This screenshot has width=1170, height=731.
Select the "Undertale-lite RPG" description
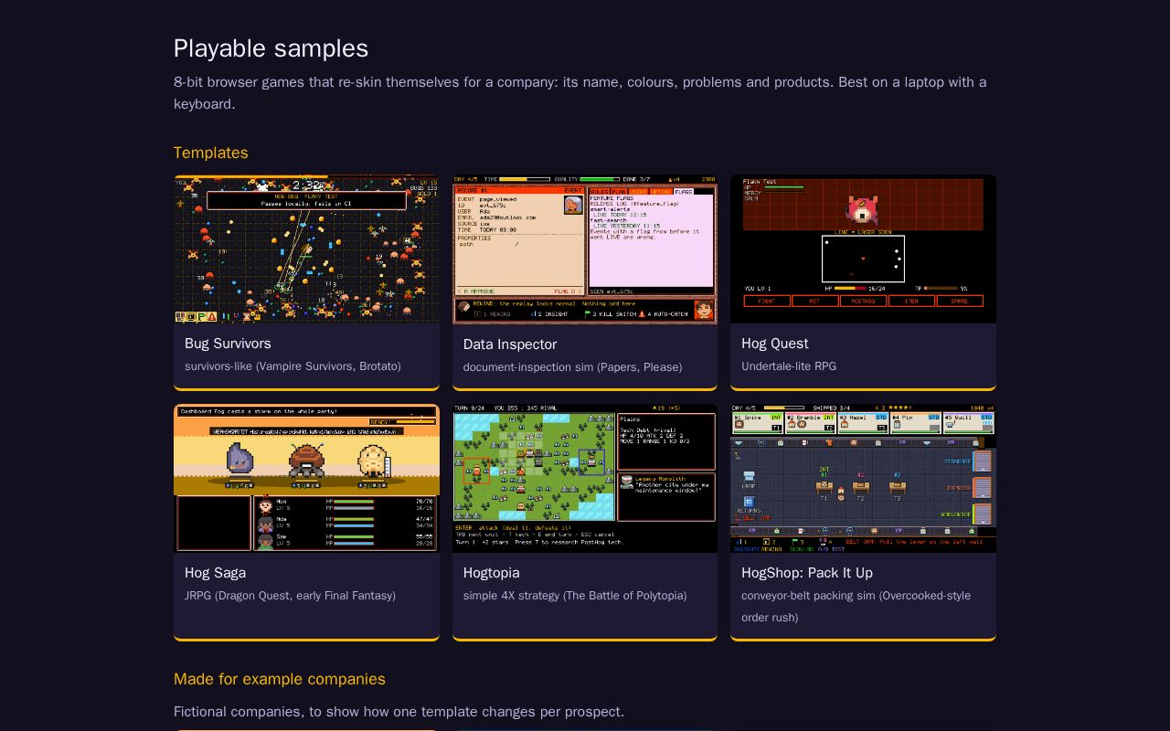click(789, 366)
